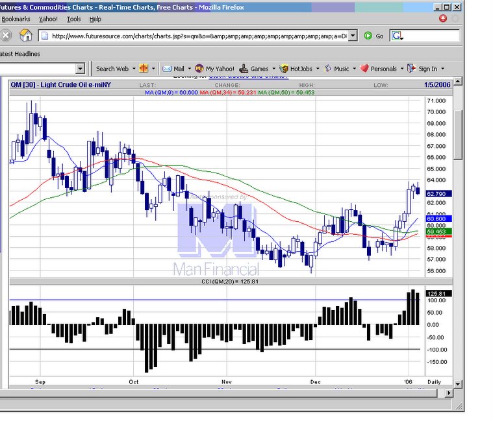493x421 pixels.
Task: Click the green Go arrow icon
Action: (x=368, y=36)
